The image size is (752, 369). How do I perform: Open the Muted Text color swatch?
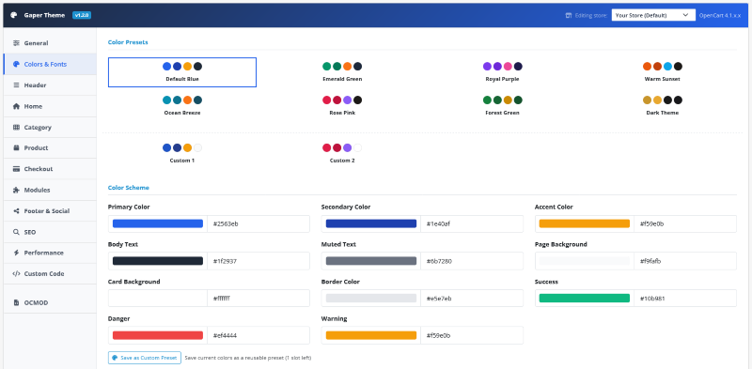tap(371, 261)
